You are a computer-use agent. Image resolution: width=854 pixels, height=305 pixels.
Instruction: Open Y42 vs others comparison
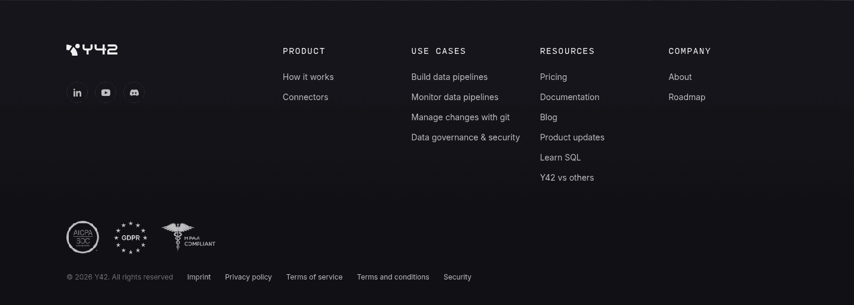tap(567, 178)
